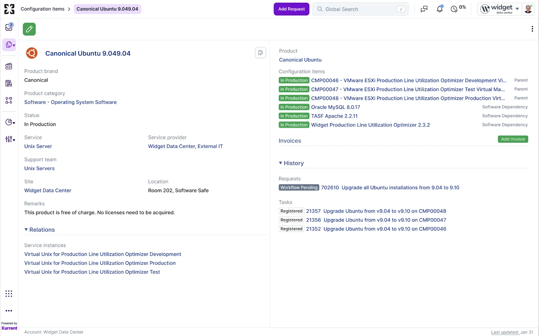Click the Workflow Pending status badge
The height and width of the screenshot is (336, 539).
[x=299, y=188]
